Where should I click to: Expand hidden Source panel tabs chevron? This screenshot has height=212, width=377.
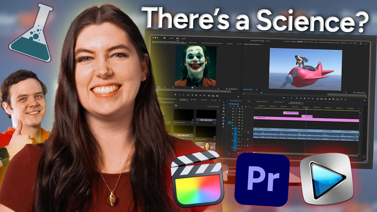241,44
